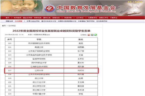
Task: Click the red 在线捐赠 link
Action: pyautogui.click(x=18, y=21)
